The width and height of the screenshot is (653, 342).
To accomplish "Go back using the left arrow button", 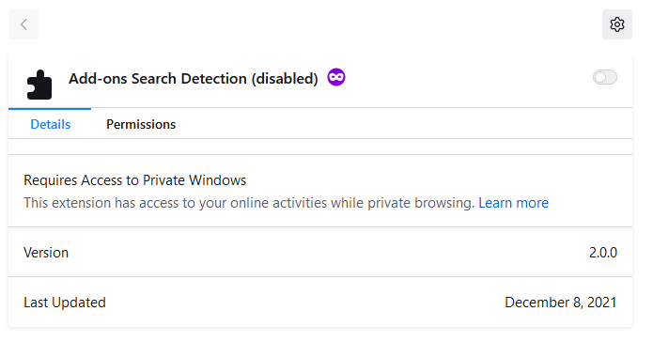I will tap(23, 24).
